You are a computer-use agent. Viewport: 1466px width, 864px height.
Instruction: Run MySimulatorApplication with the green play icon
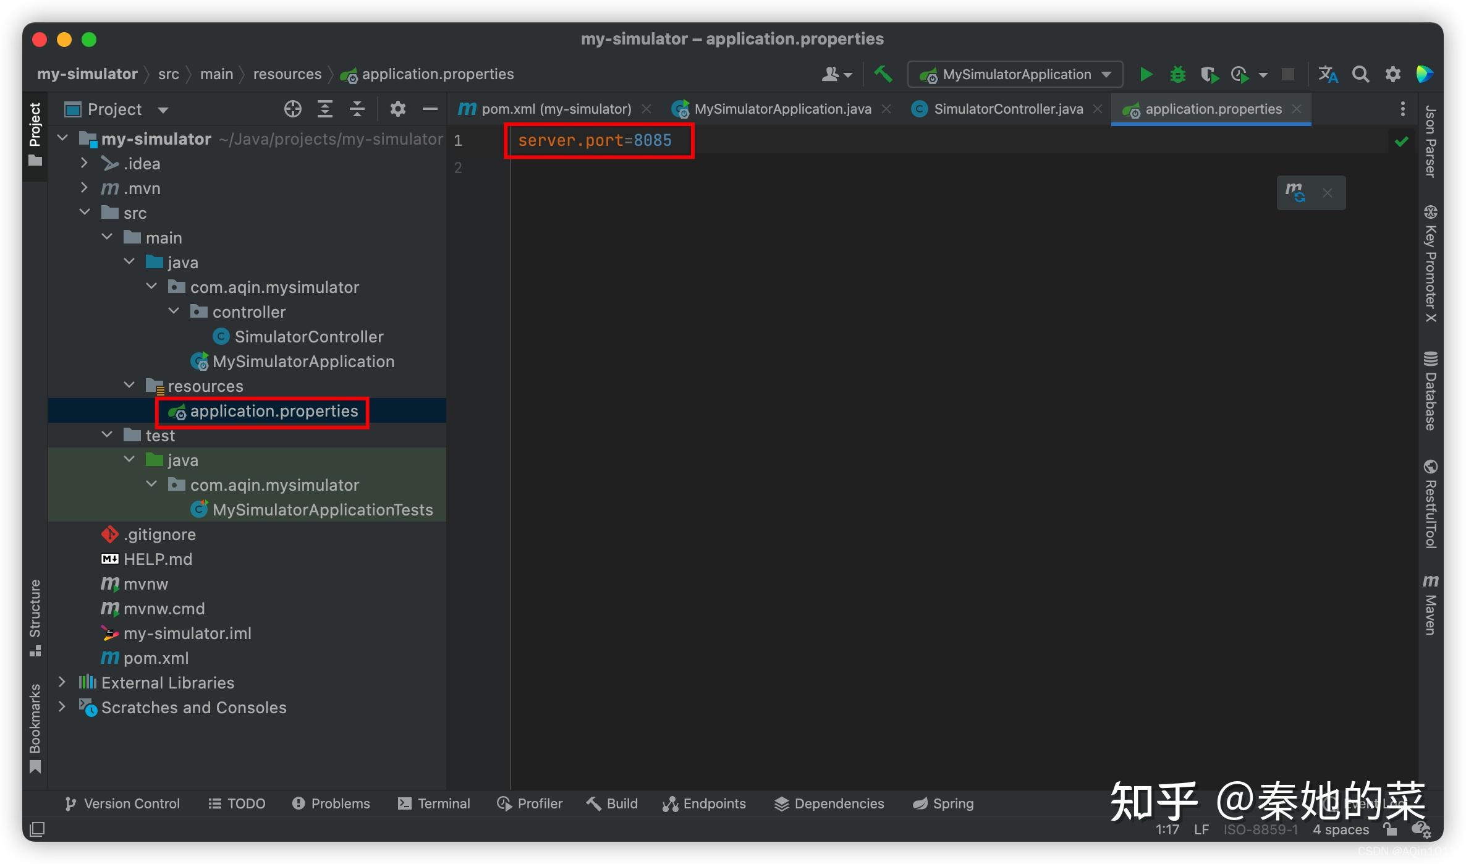click(x=1145, y=75)
